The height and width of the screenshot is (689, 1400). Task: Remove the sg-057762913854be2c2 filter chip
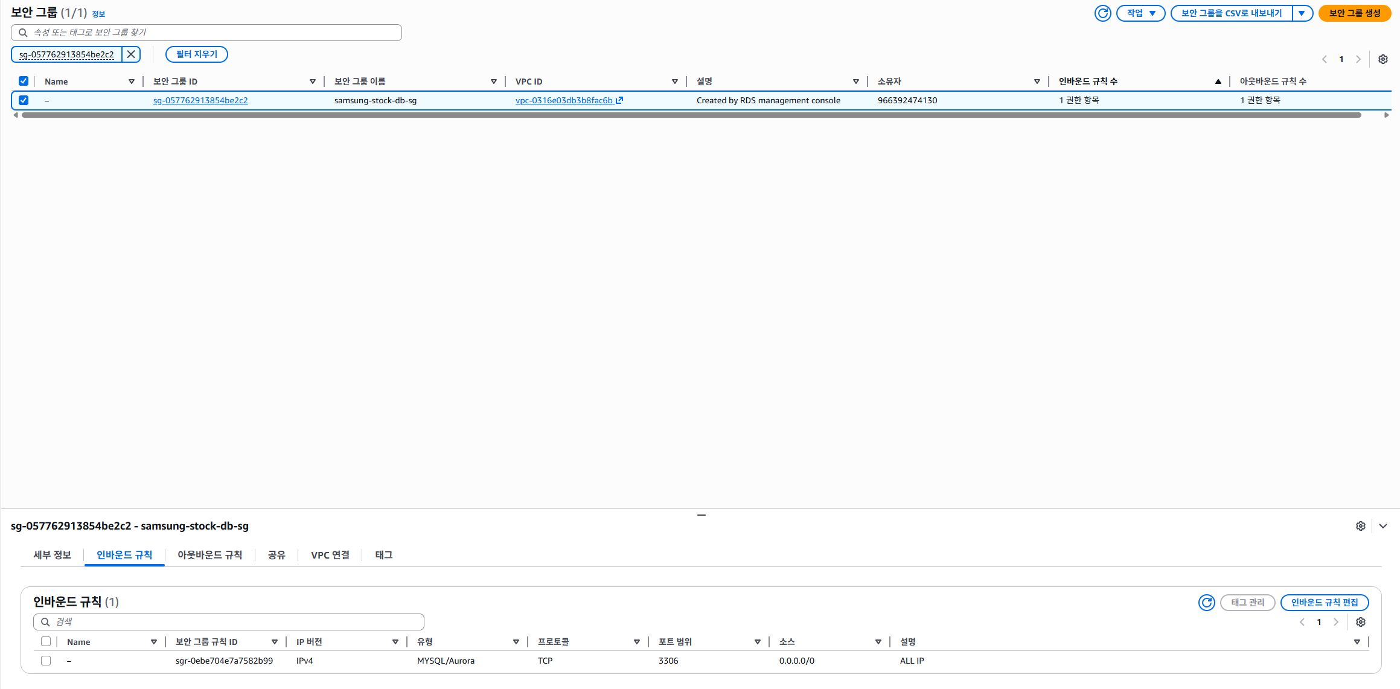(131, 54)
